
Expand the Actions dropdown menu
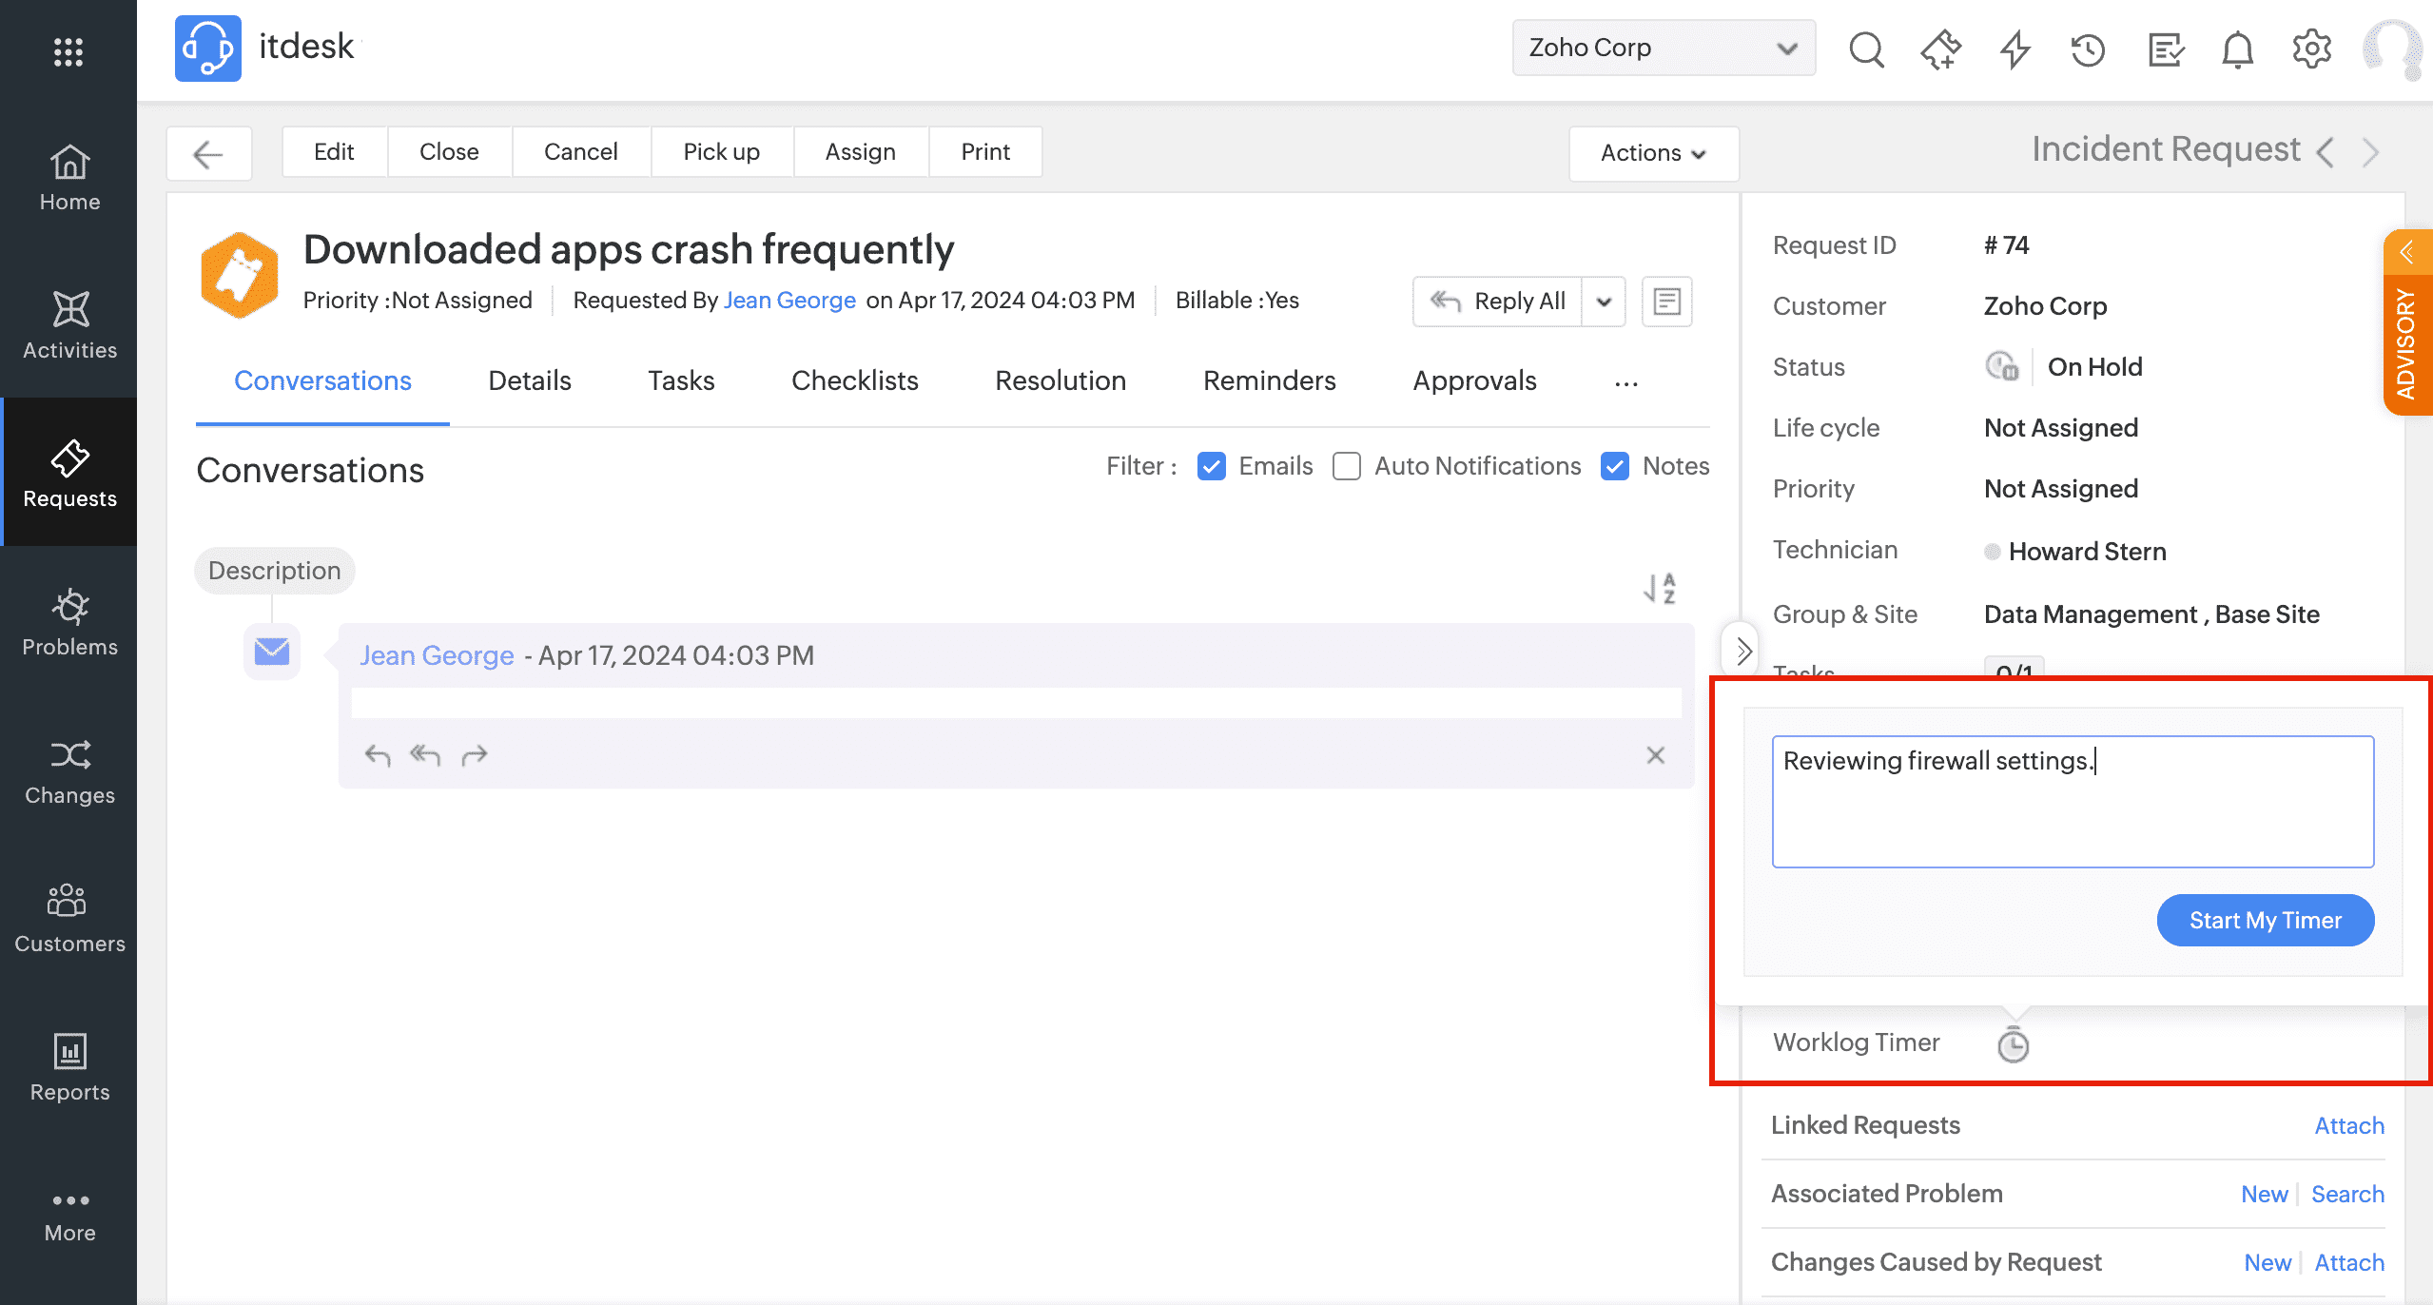[1653, 153]
